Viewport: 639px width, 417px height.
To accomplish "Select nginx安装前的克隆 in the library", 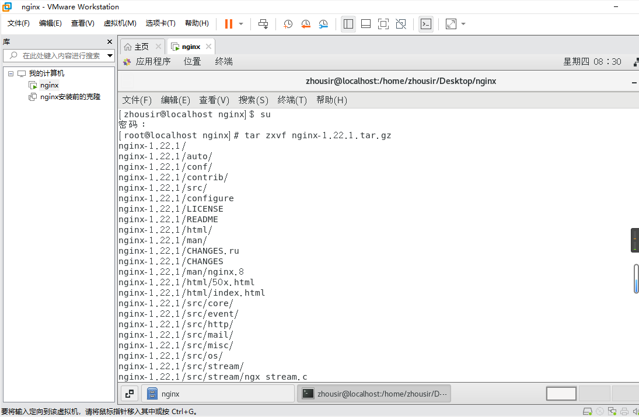I will tap(70, 97).
